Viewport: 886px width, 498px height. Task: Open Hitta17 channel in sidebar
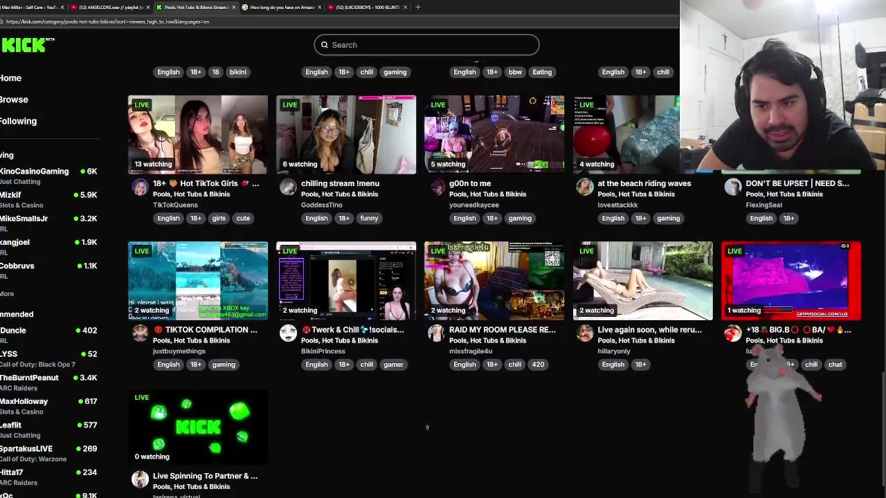[x=50, y=477]
